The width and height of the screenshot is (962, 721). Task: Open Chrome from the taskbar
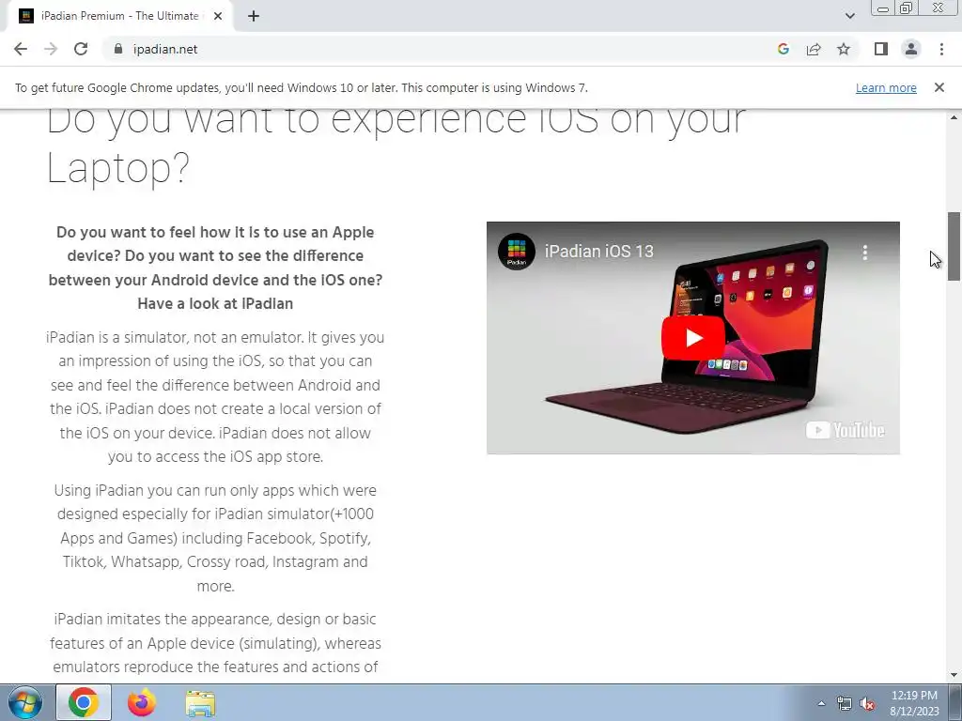click(84, 702)
